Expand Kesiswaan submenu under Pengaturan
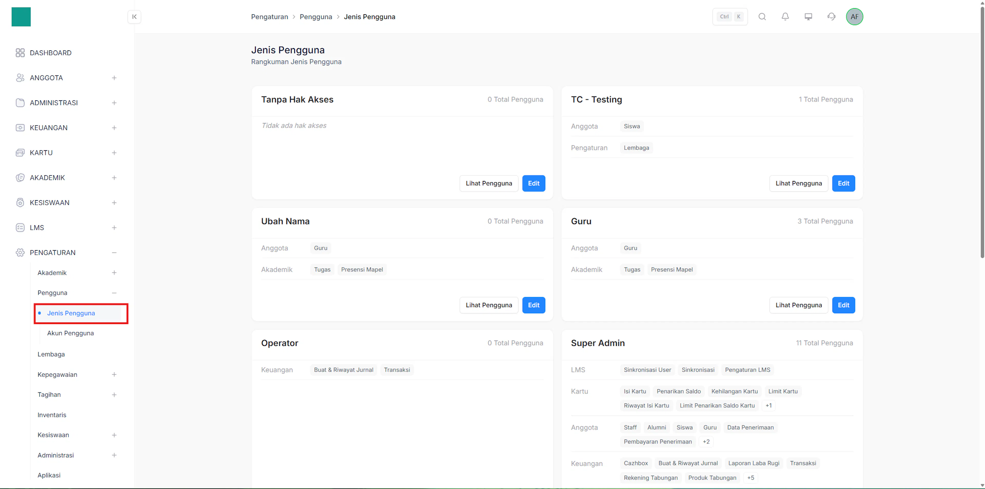985x489 pixels. pyautogui.click(x=114, y=435)
